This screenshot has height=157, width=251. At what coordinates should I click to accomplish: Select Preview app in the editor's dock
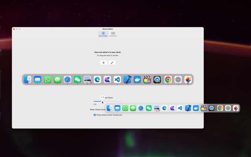point(88,79)
